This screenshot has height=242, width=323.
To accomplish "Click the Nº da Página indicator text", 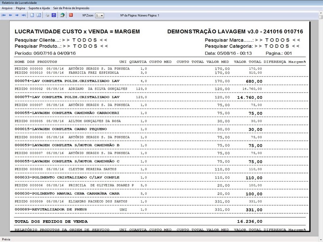I will (140, 15).
